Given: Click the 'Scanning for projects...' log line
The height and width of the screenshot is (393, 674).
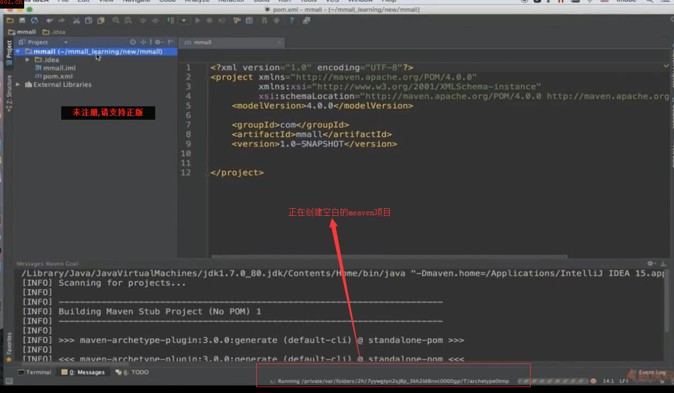Looking at the screenshot, I should click(x=104, y=283).
